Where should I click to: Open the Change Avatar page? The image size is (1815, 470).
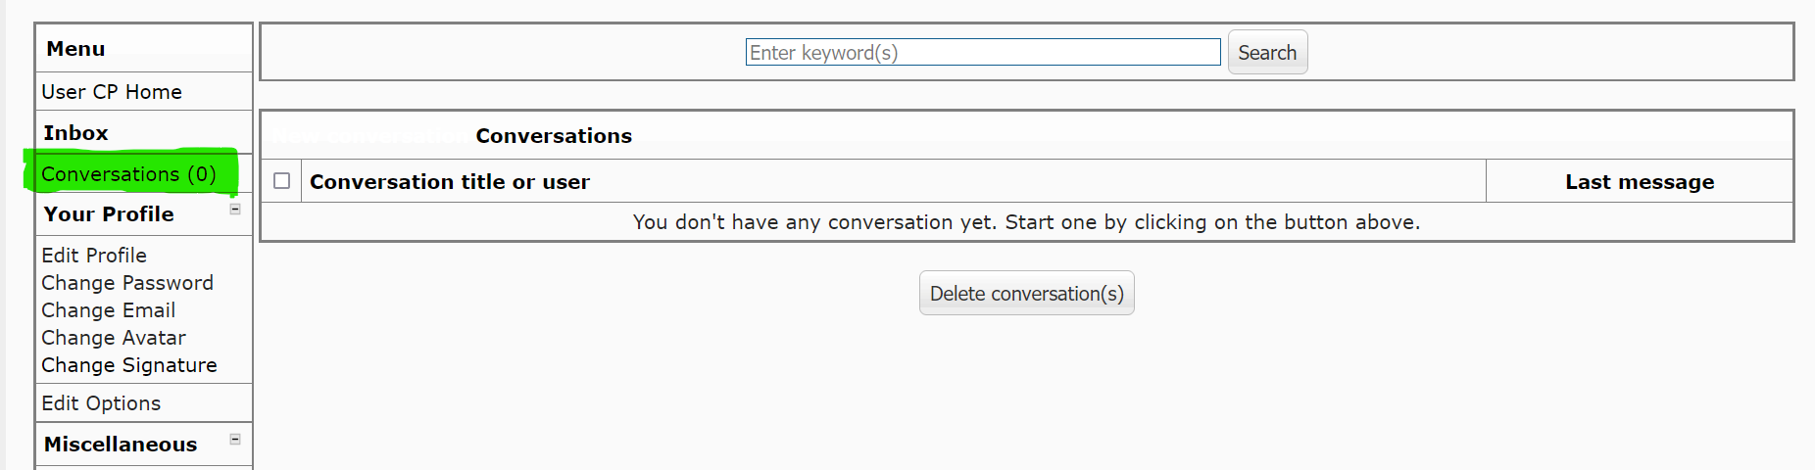pos(114,338)
